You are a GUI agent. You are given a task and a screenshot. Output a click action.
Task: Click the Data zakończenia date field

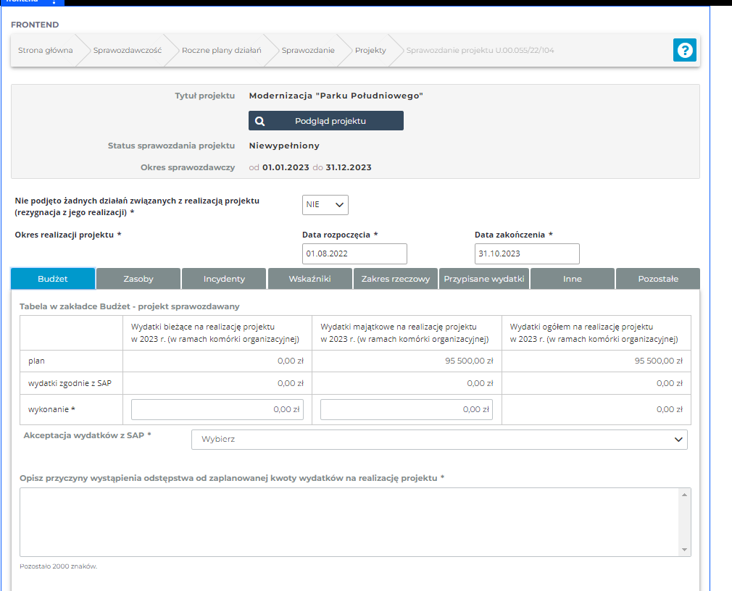click(x=527, y=253)
